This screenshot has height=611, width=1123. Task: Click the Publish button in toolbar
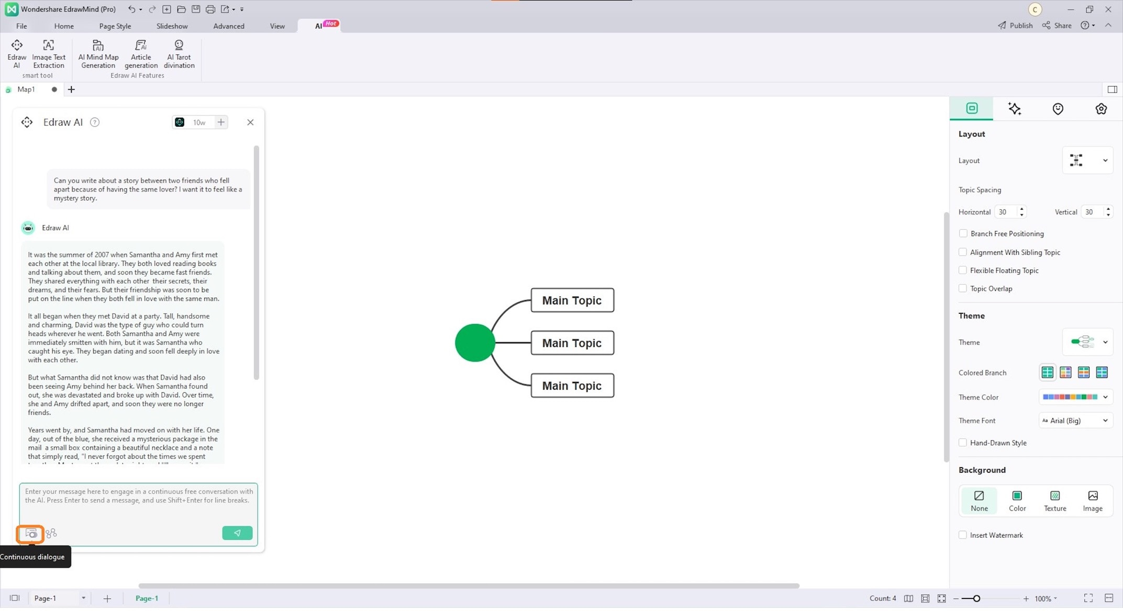tap(1015, 25)
